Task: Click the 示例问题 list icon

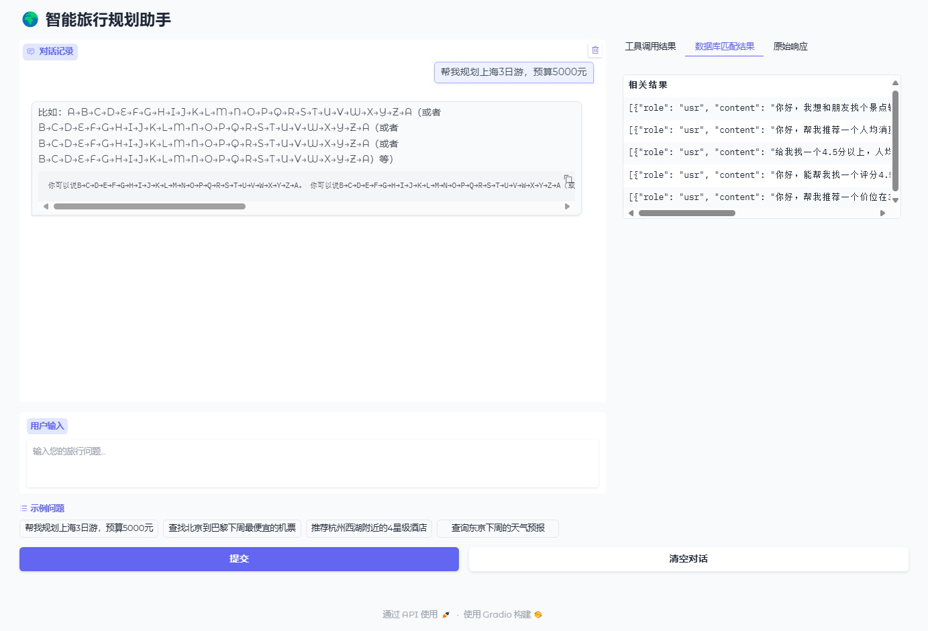Action: [24, 509]
